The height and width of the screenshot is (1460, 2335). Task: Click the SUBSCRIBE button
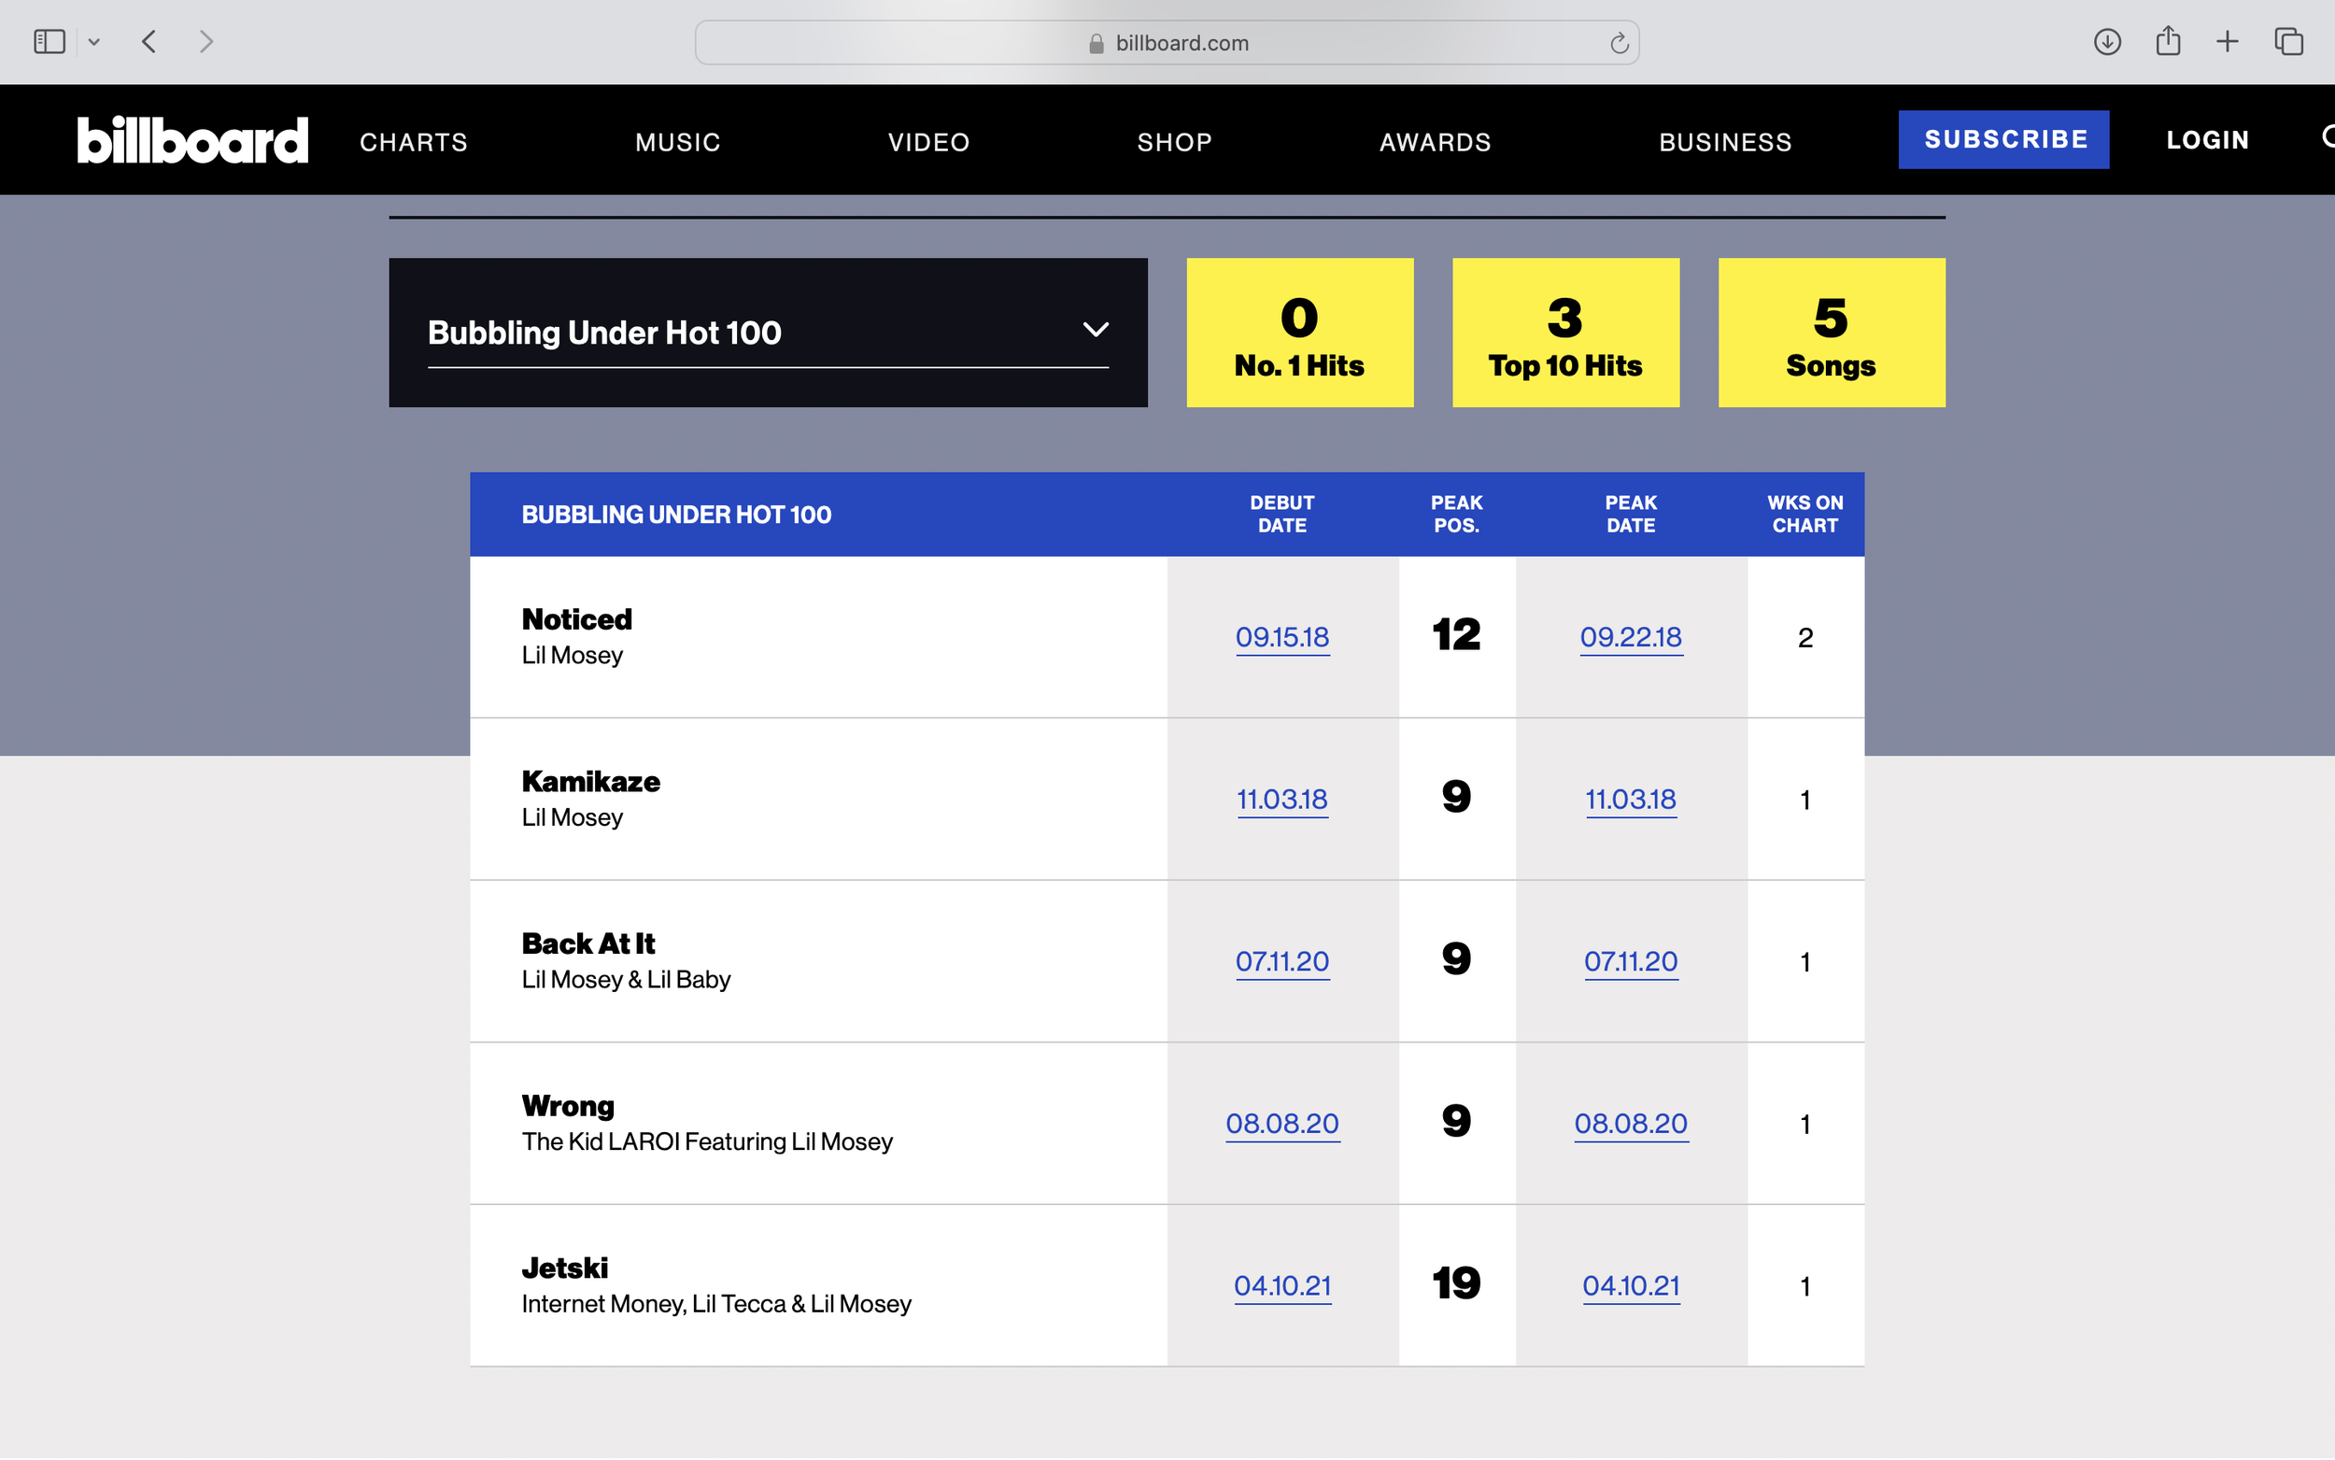coord(2004,138)
